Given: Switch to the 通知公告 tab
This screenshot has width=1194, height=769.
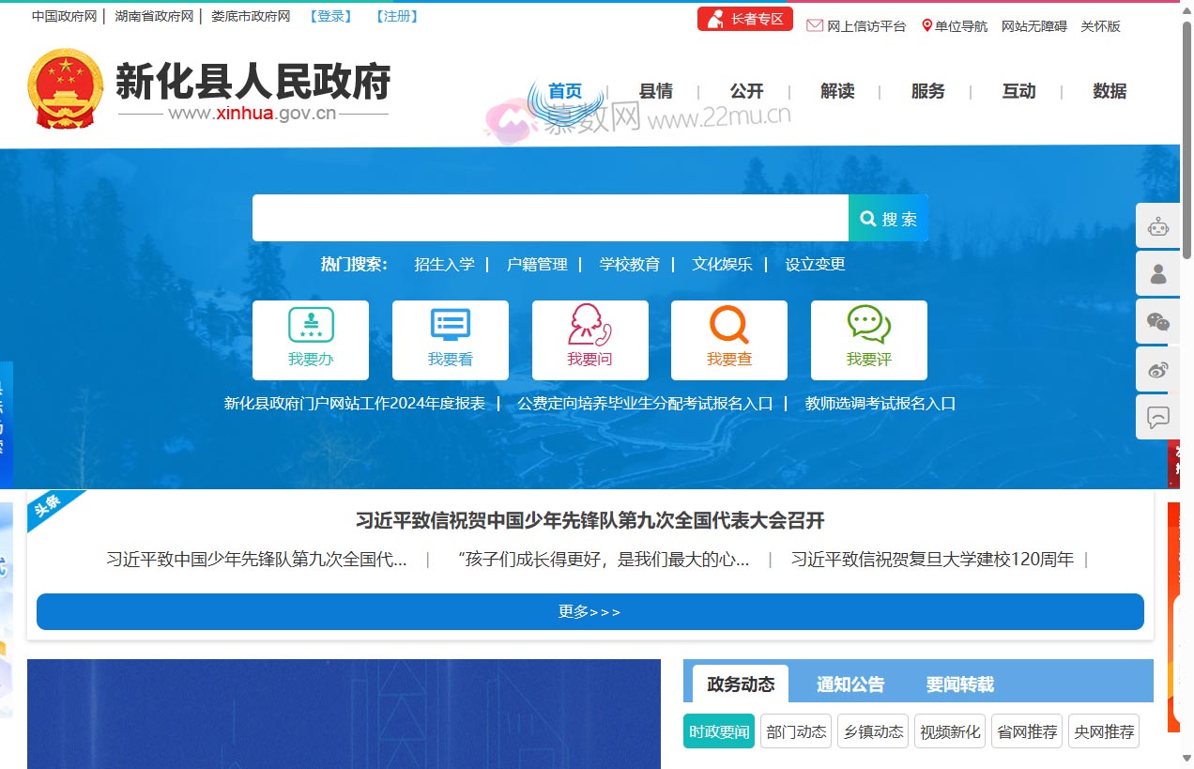Looking at the screenshot, I should [850, 684].
